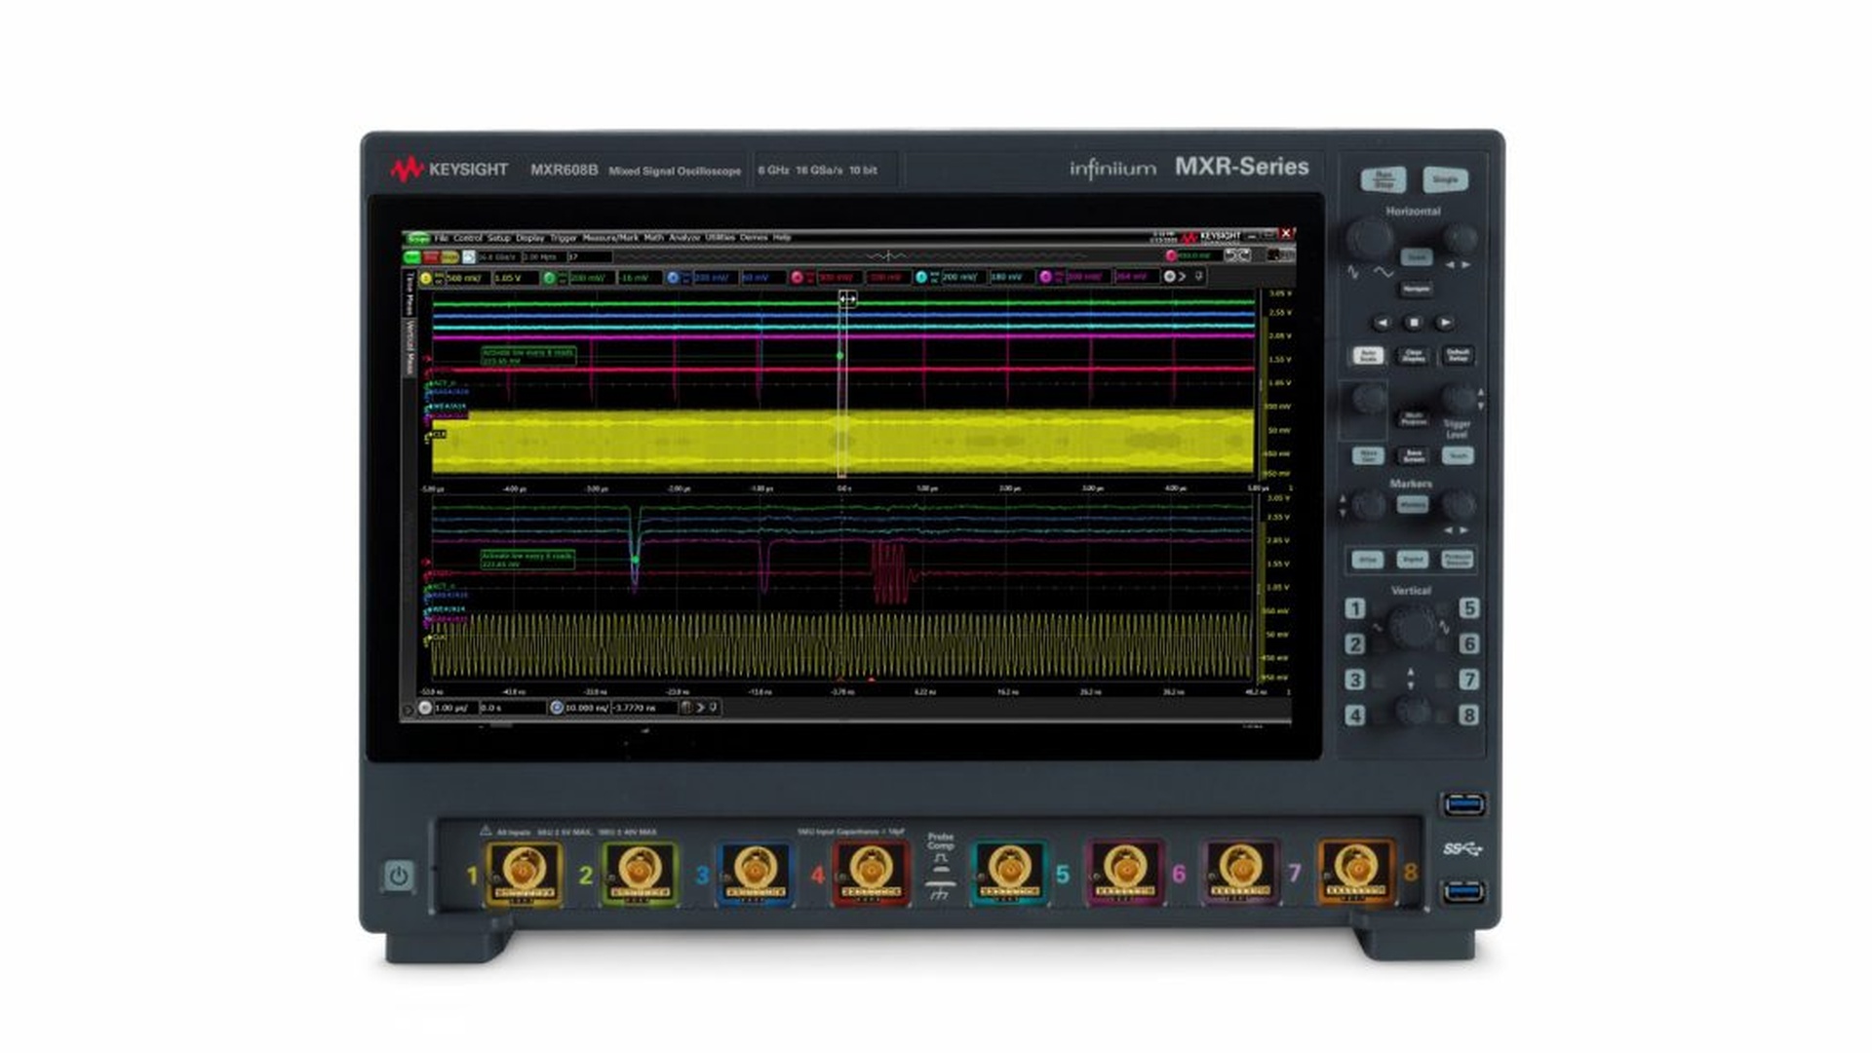Click the yellow Single button on screen
Image resolution: width=1872 pixels, height=1053 pixels.
(x=449, y=257)
